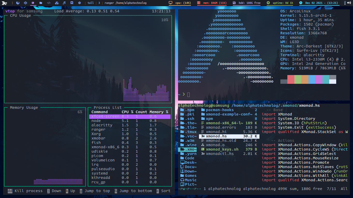The width and height of the screenshot is (353, 198).
Task: Click the blue clock icon
Action: pos(301,3)
